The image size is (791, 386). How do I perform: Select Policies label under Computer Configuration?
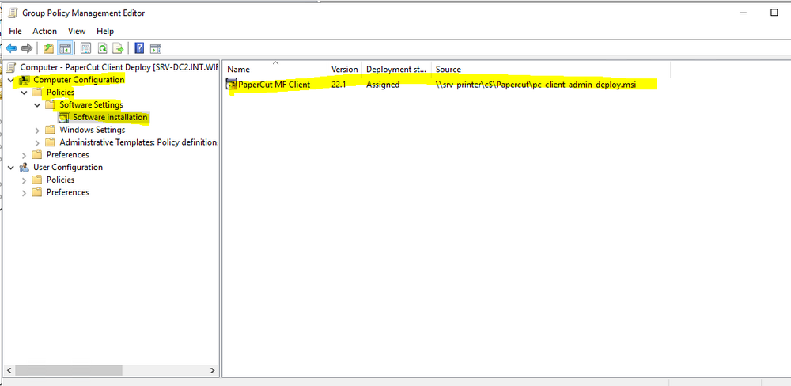61,93
